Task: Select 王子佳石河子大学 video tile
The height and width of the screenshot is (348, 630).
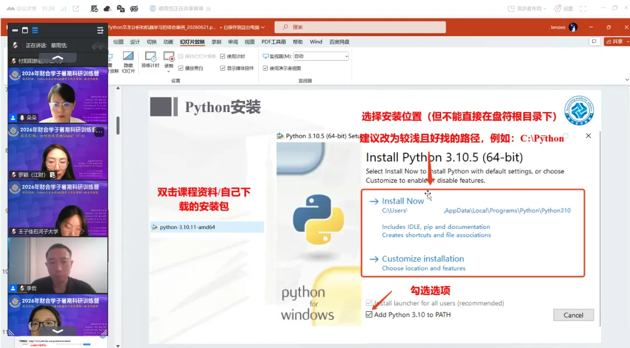Action: pos(58,208)
